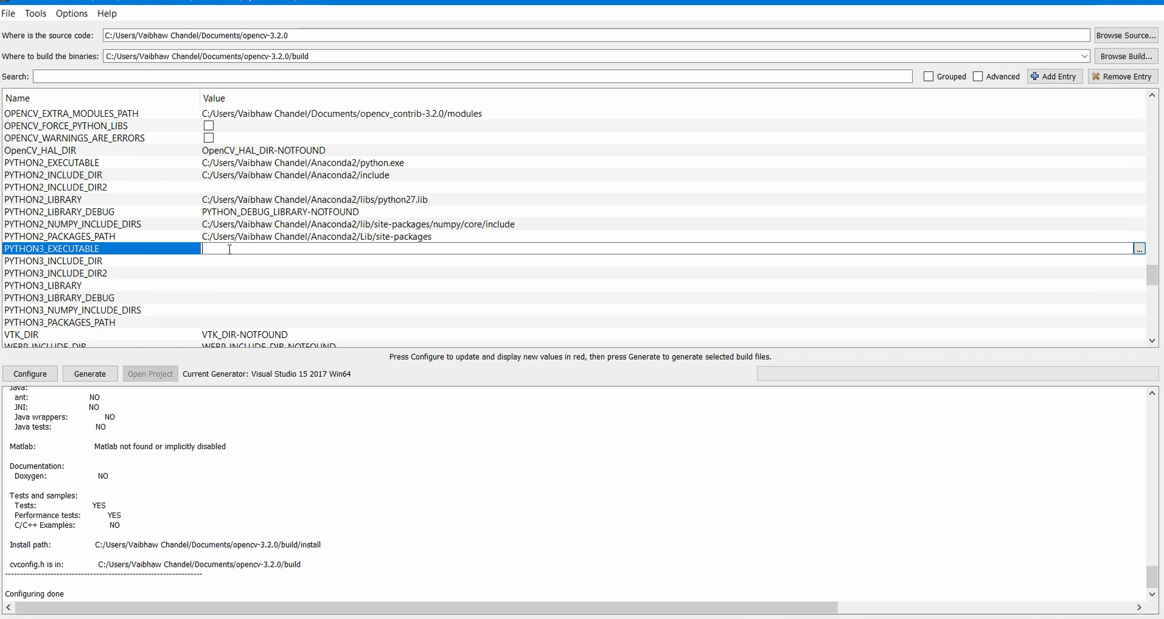
Task: Click the cache list scroll down arrow
Action: click(x=1152, y=341)
